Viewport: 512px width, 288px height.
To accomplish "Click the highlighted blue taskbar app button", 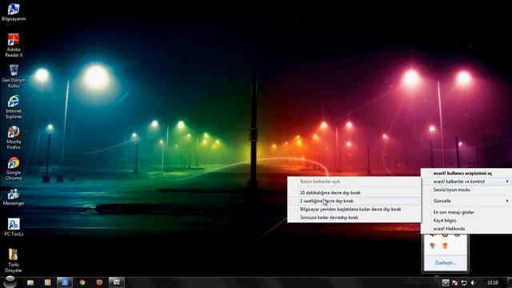I will (65, 282).
